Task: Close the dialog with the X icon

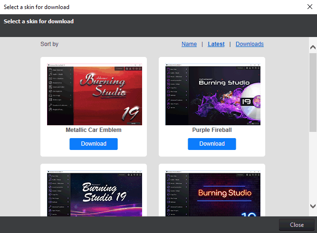Action: pos(310,7)
